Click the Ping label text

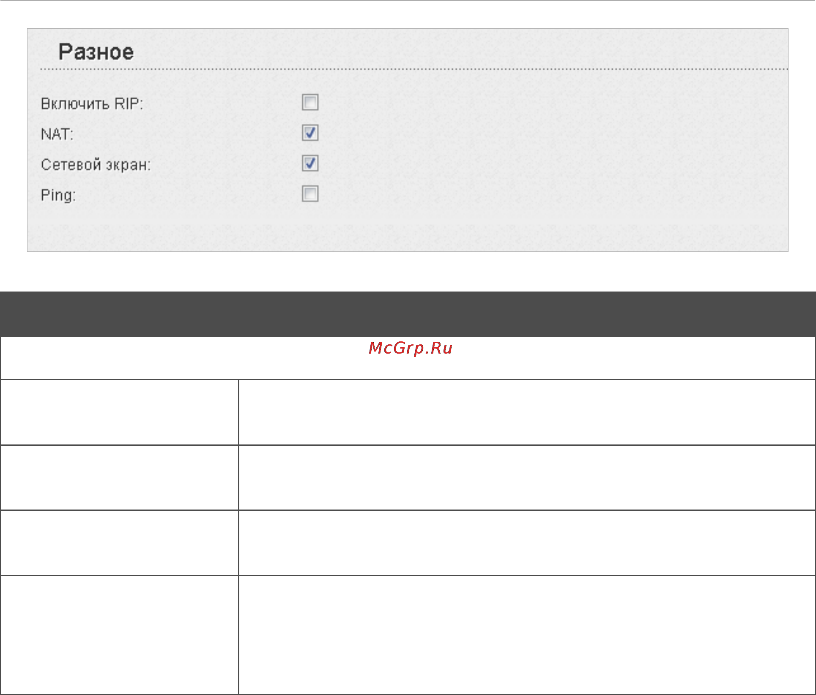pyautogui.click(x=58, y=196)
